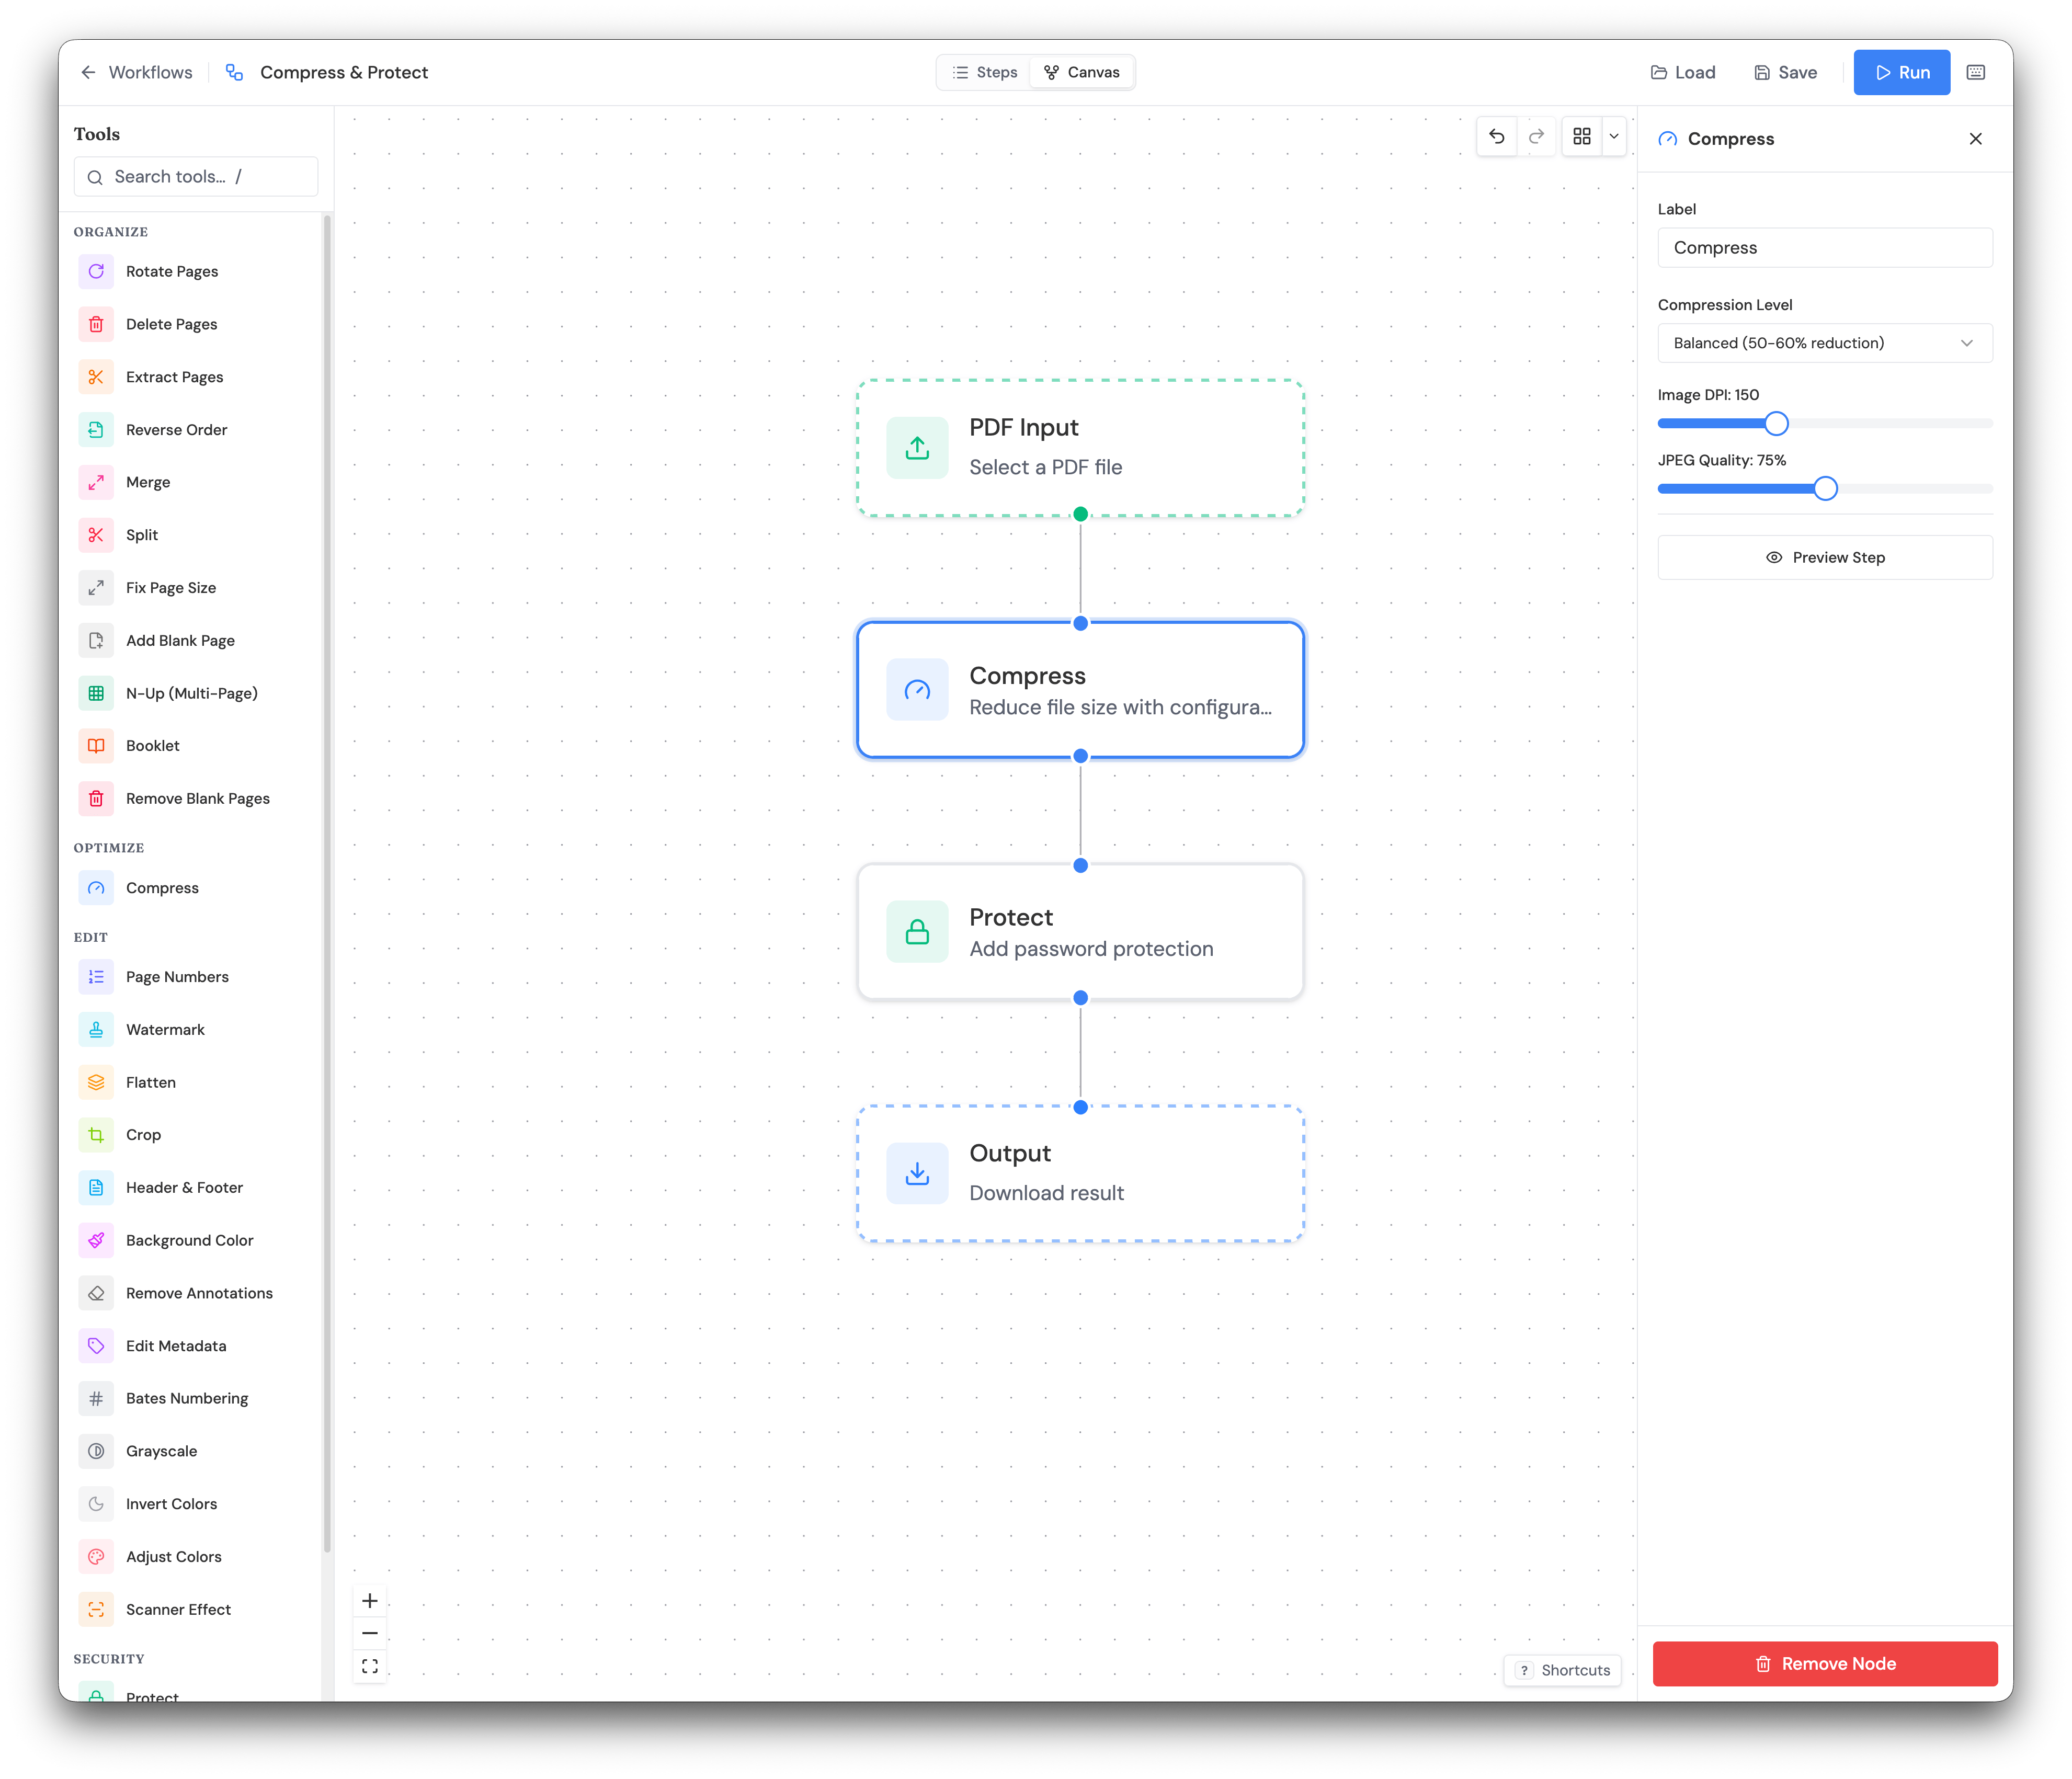This screenshot has height=1779, width=2072.
Task: Click the Flatten layers icon
Action: [96, 1082]
